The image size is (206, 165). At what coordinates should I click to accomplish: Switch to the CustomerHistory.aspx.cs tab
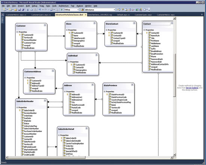16,15
